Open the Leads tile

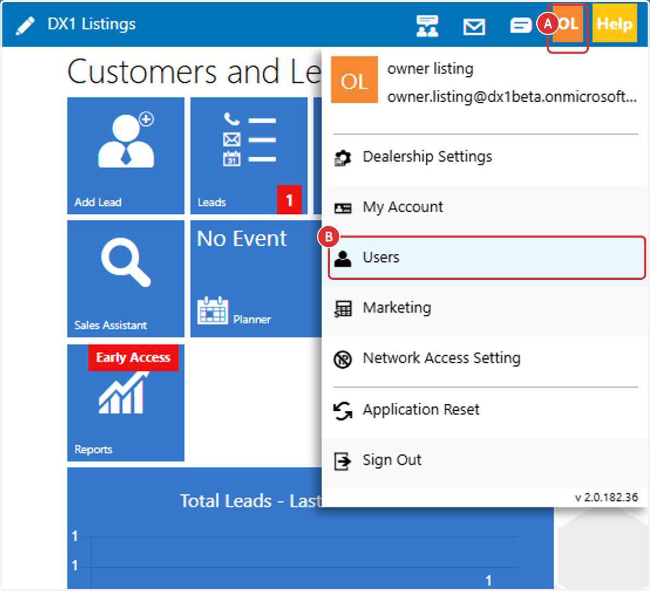point(249,156)
